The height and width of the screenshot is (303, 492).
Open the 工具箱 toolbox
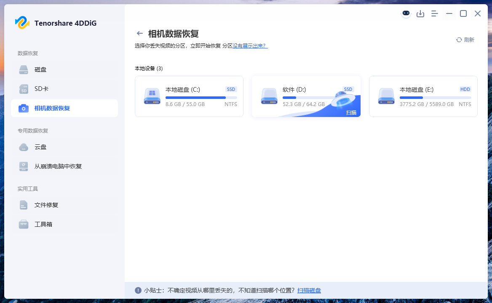coord(23,224)
